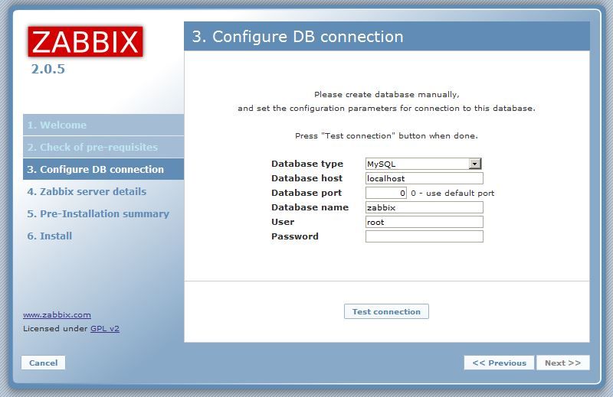This screenshot has width=613, height=397.
Task: Click the Database name label
Action: 310,207
